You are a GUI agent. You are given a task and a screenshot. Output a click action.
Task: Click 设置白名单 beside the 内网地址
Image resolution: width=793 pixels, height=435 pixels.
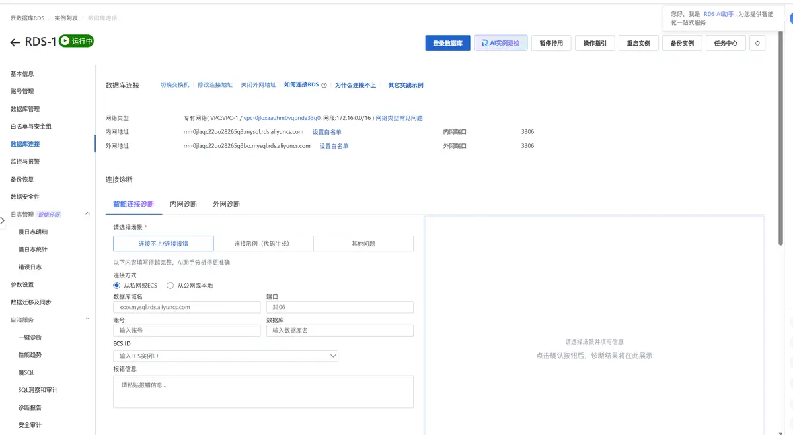(x=327, y=132)
